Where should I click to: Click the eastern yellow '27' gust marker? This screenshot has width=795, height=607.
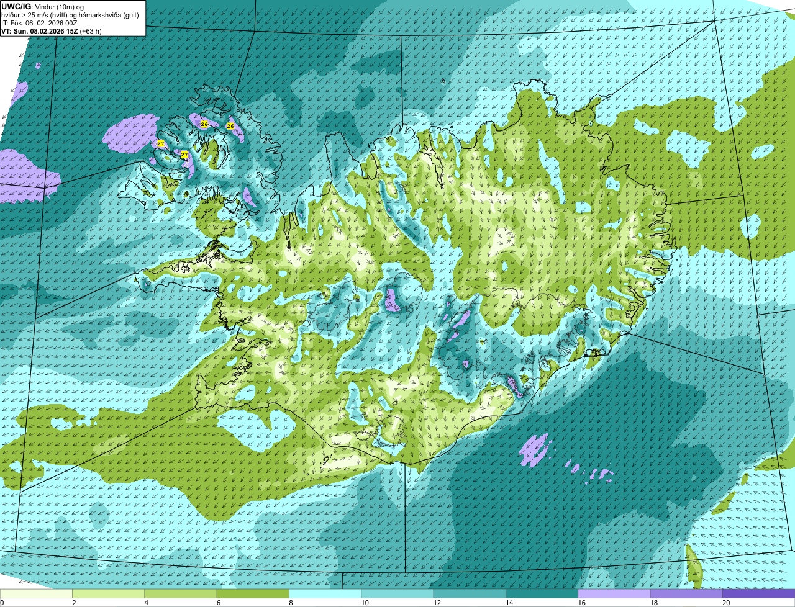point(184,154)
